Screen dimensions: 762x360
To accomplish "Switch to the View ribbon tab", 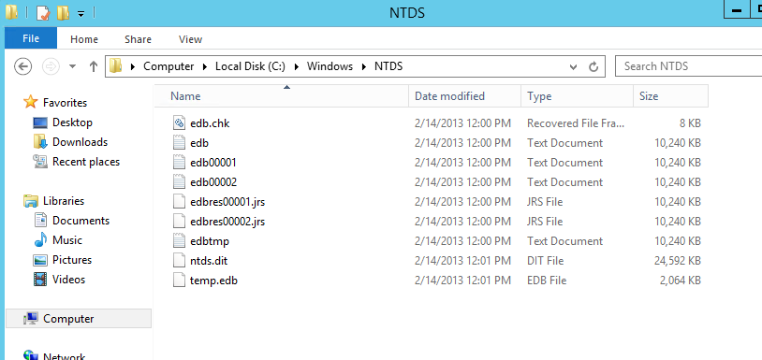I will (191, 39).
